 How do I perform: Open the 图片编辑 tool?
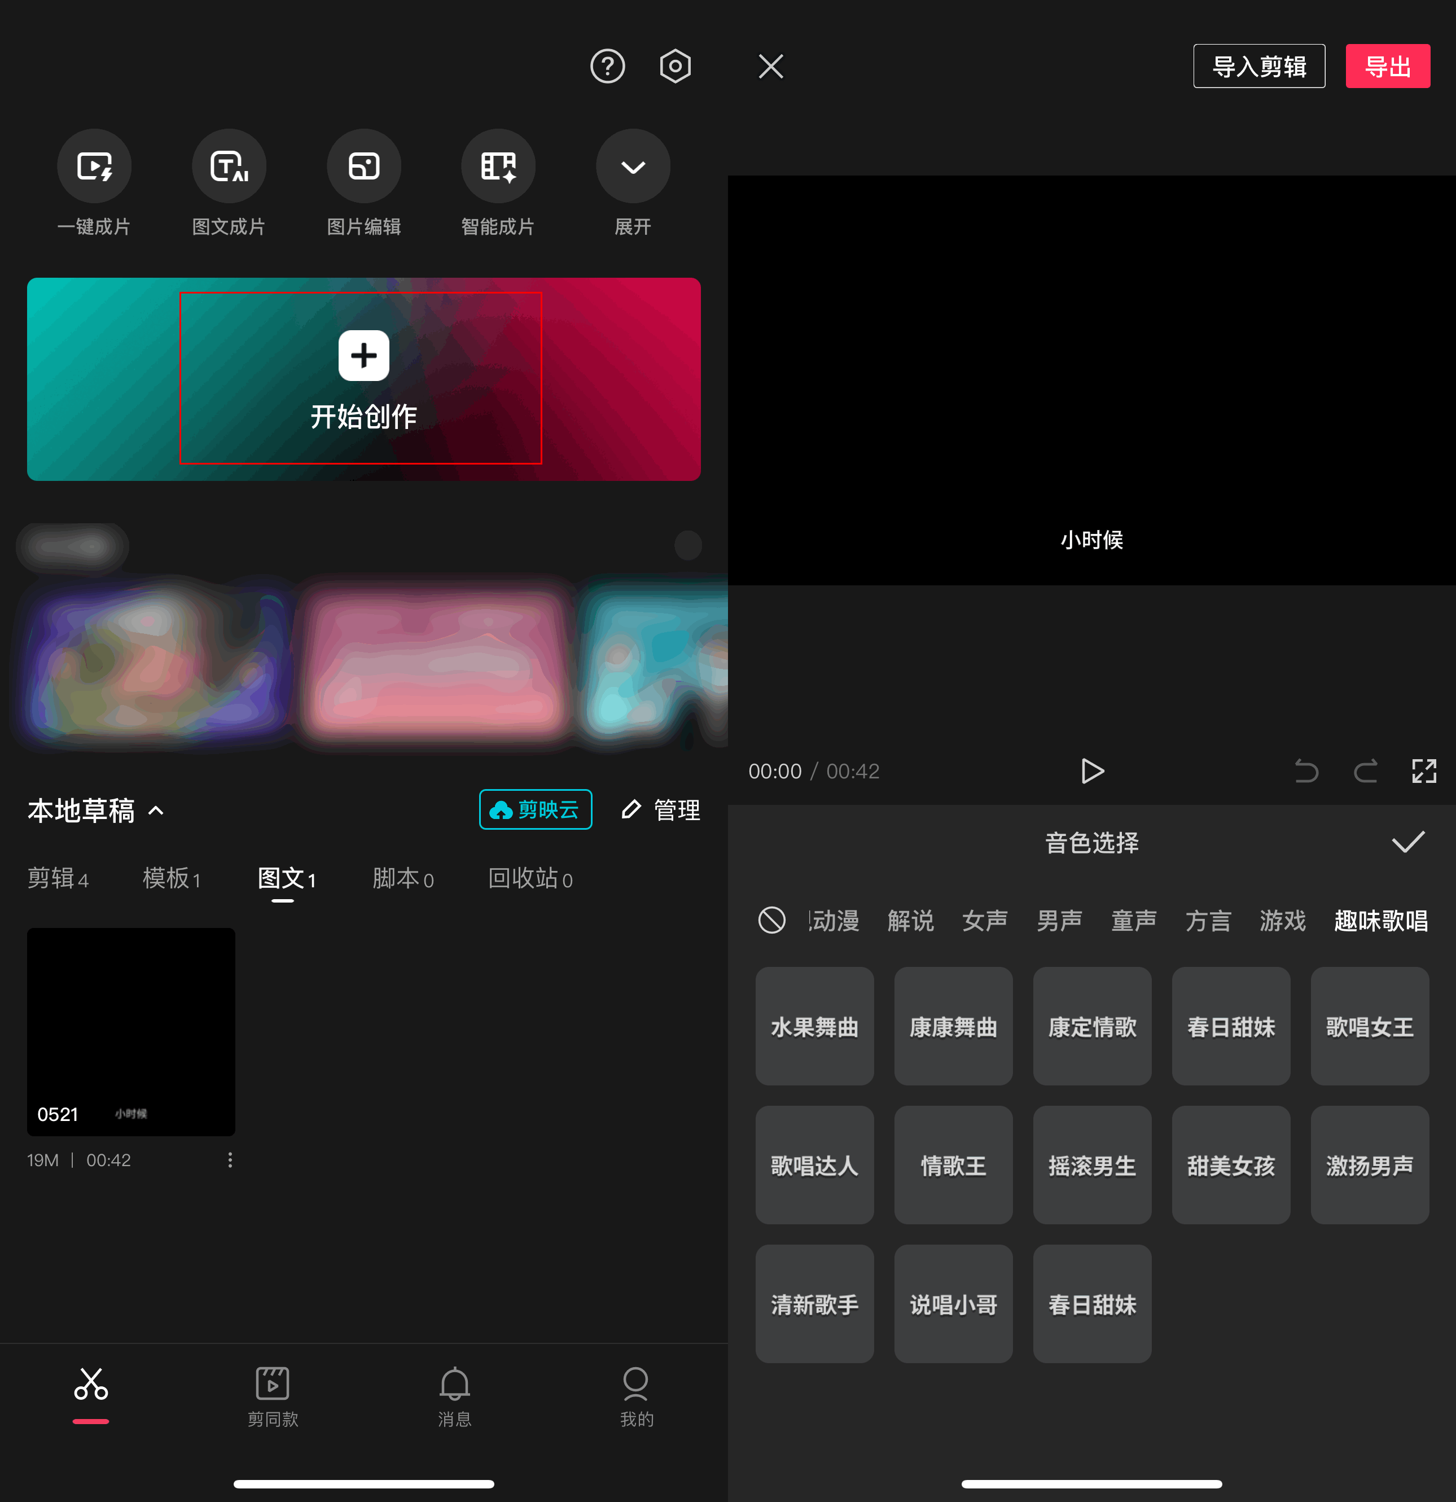point(363,182)
